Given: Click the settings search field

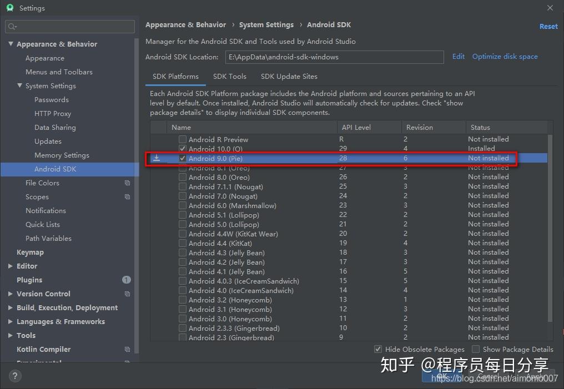Looking at the screenshot, I should click(x=70, y=27).
